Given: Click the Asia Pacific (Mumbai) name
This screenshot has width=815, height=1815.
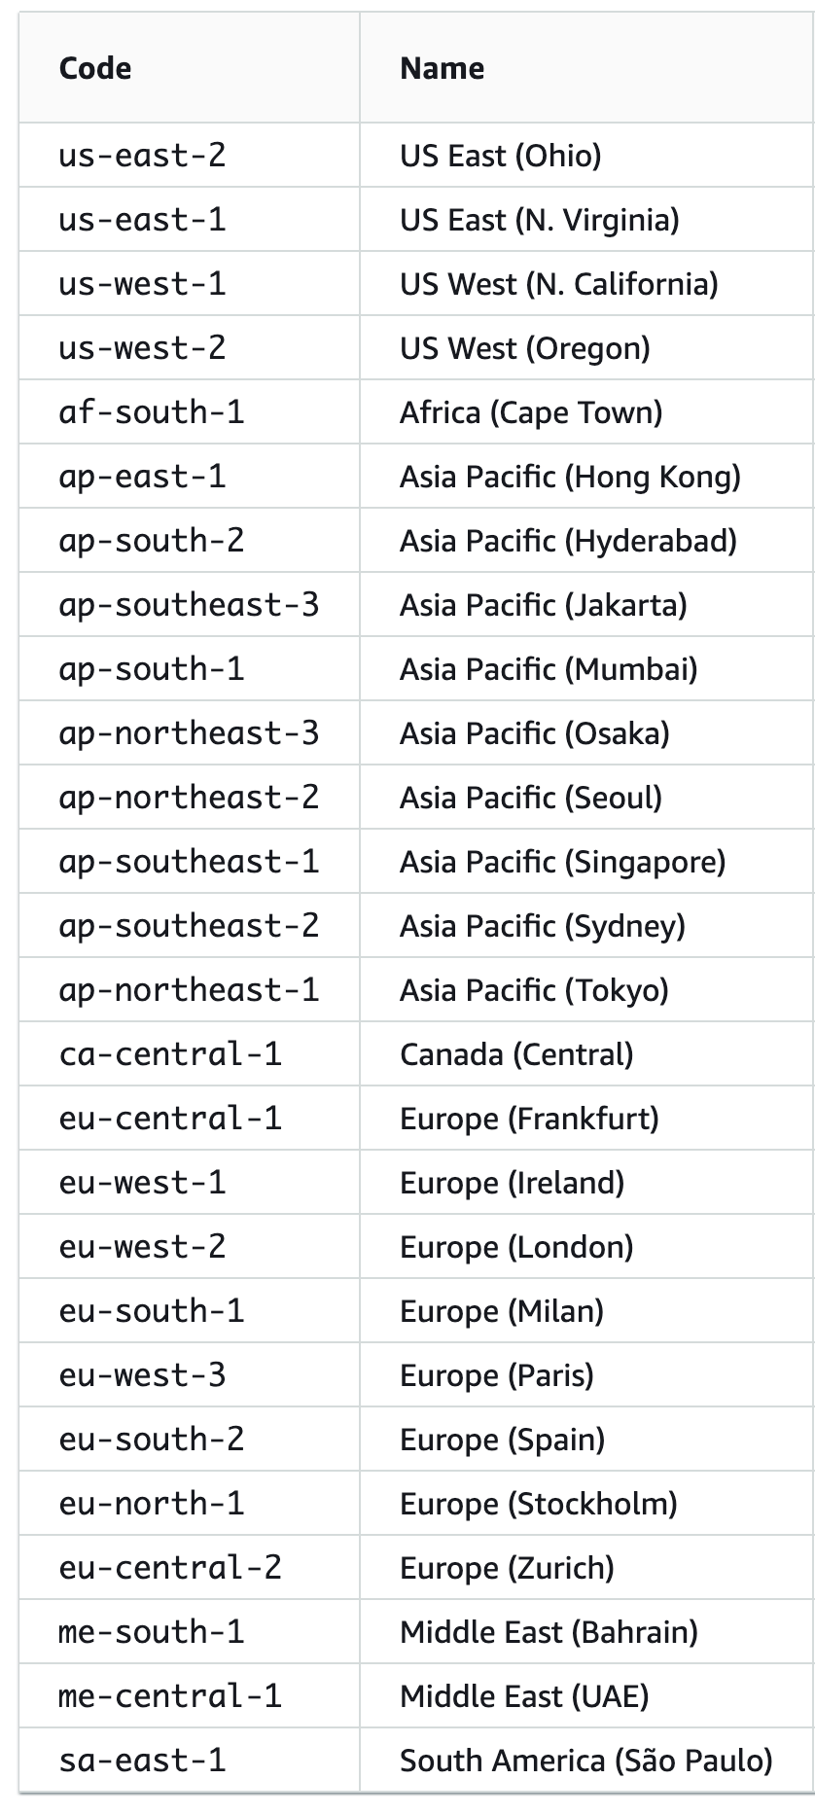Looking at the screenshot, I should pos(549,669).
